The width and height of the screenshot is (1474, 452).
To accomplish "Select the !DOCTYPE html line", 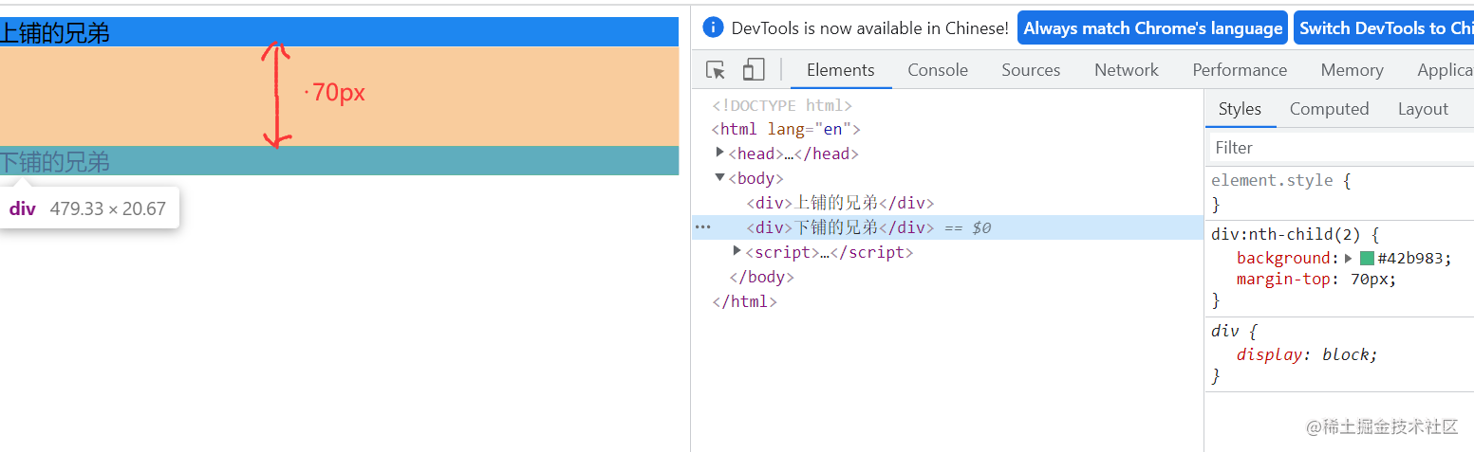I will click(782, 105).
